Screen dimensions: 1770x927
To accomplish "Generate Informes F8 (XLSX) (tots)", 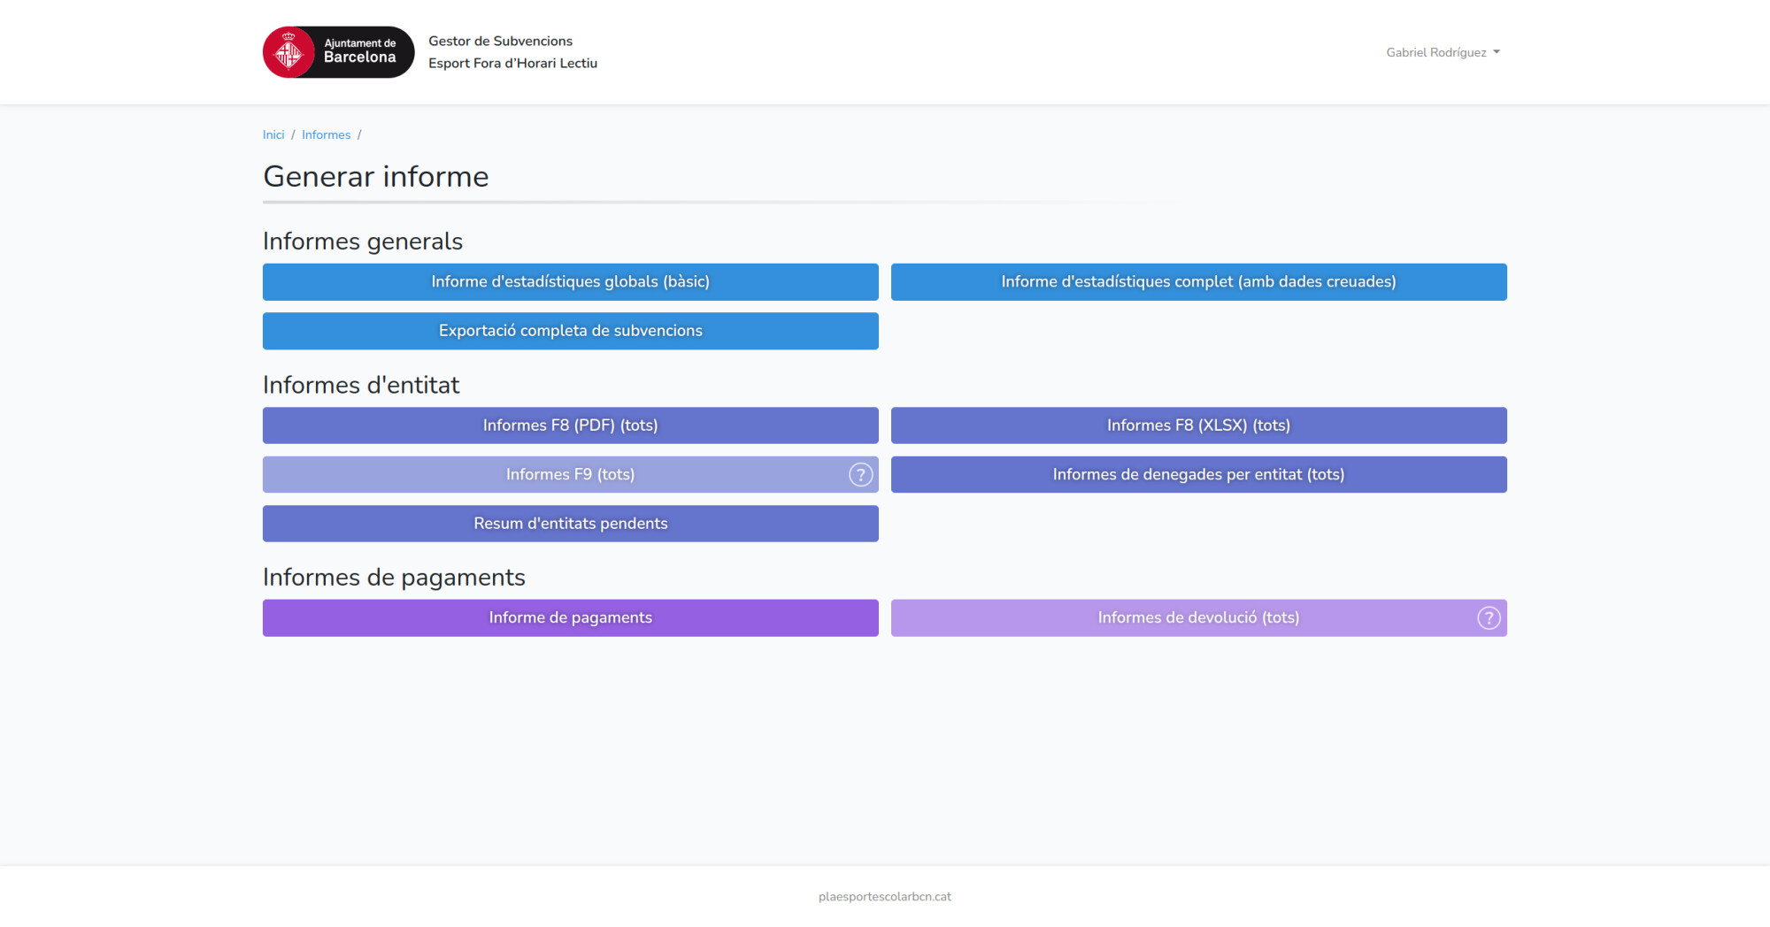I will [1199, 425].
